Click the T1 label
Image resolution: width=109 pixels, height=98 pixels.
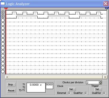[24, 85]
